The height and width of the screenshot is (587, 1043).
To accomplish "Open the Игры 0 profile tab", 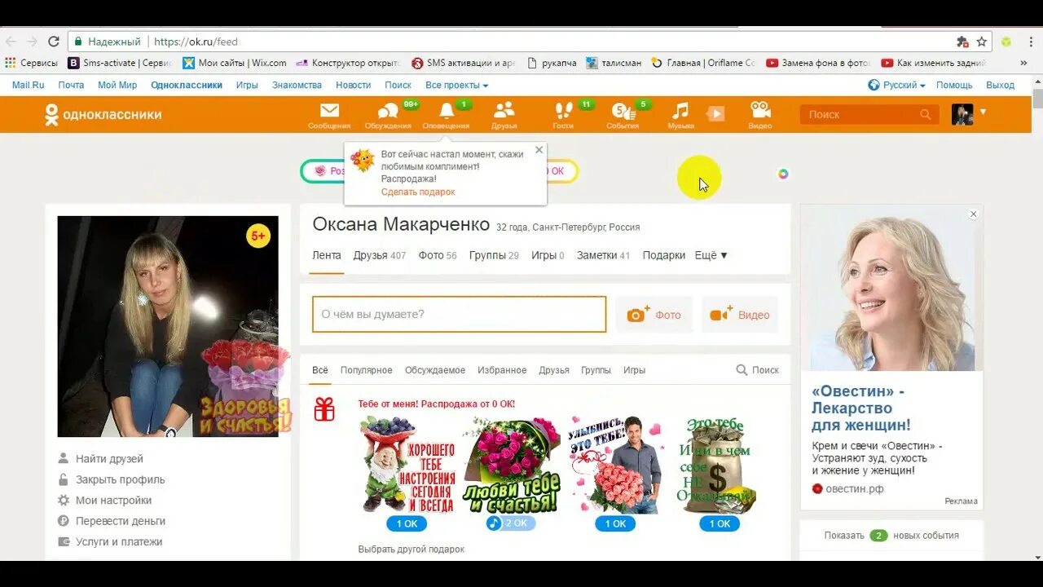I will 548,255.
